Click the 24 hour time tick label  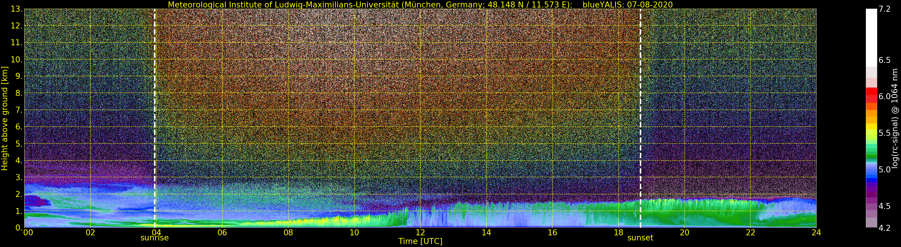(816, 233)
